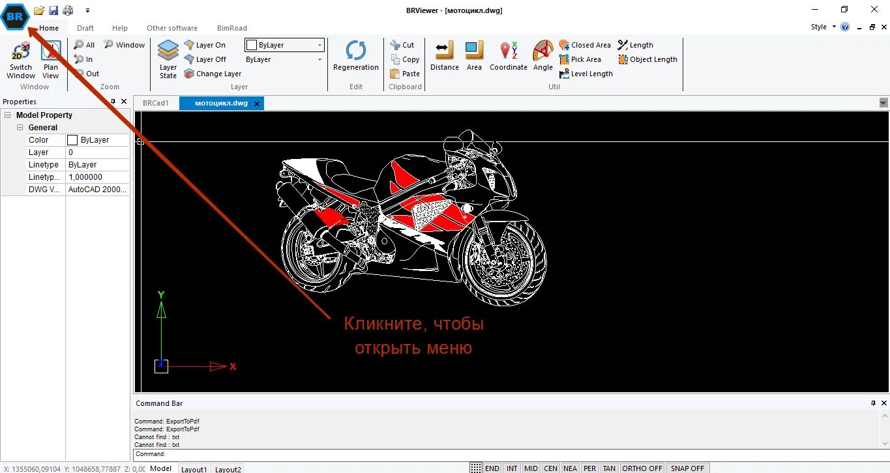Close the мотоцикл.dwg document tab

[257, 104]
